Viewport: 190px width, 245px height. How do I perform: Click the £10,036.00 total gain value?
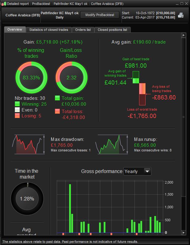(x=74, y=104)
